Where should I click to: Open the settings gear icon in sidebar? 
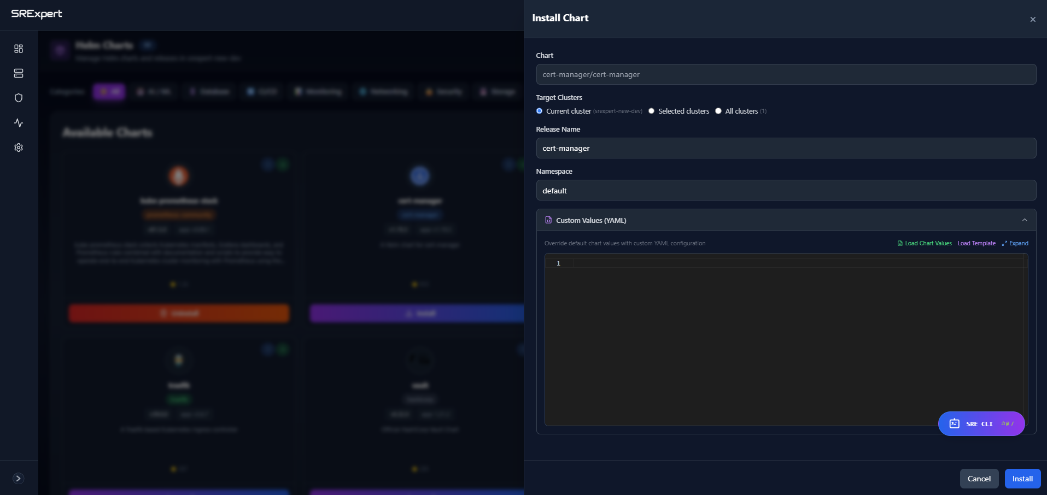tap(19, 148)
